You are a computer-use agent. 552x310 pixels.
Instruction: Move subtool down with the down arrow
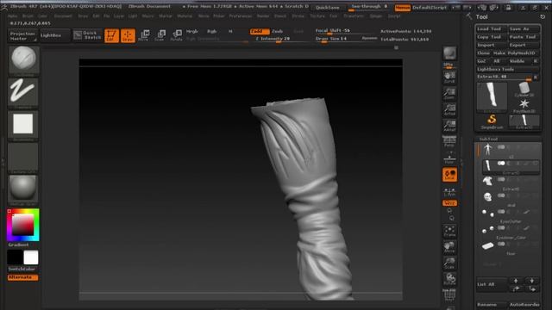click(x=532, y=281)
